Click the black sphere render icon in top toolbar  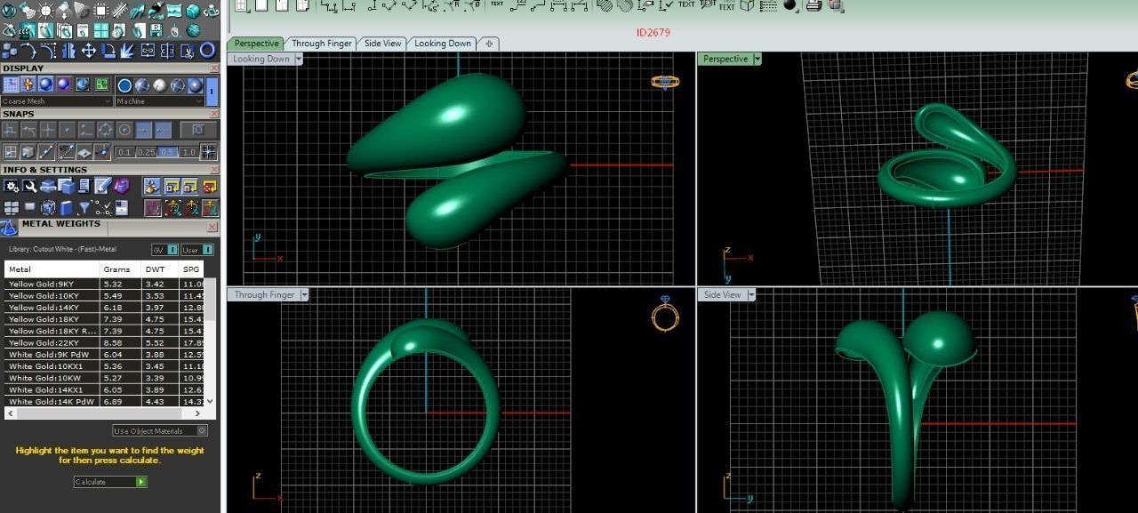click(789, 4)
